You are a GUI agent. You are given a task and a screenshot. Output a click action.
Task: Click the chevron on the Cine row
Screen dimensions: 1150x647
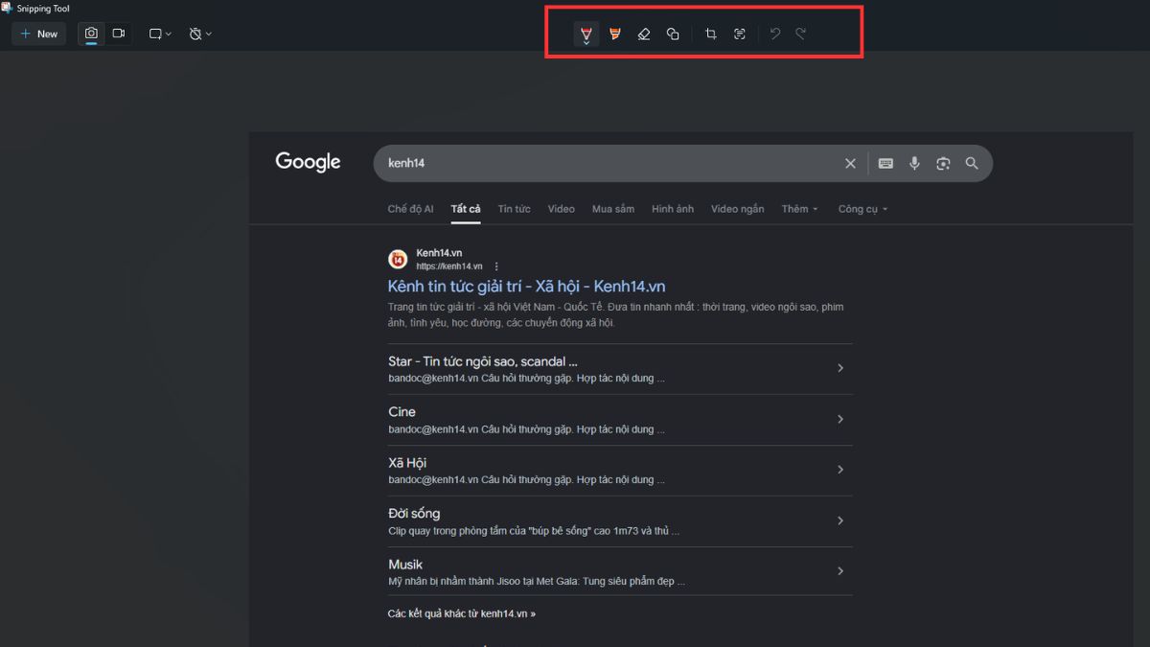pyautogui.click(x=840, y=419)
